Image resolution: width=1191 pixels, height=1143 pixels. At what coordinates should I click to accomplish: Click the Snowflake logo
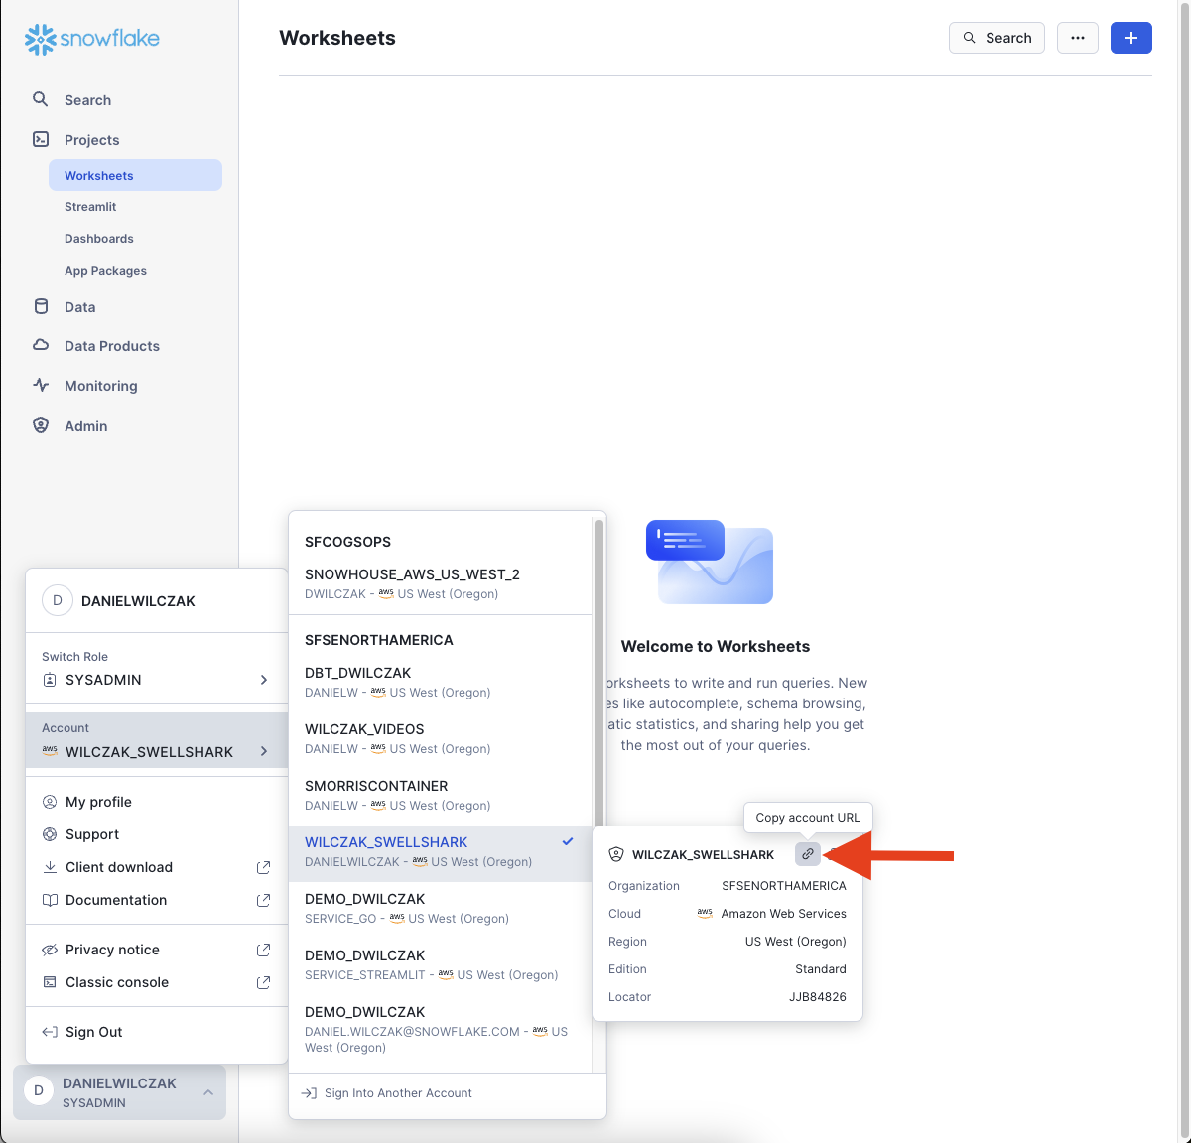coord(91,39)
